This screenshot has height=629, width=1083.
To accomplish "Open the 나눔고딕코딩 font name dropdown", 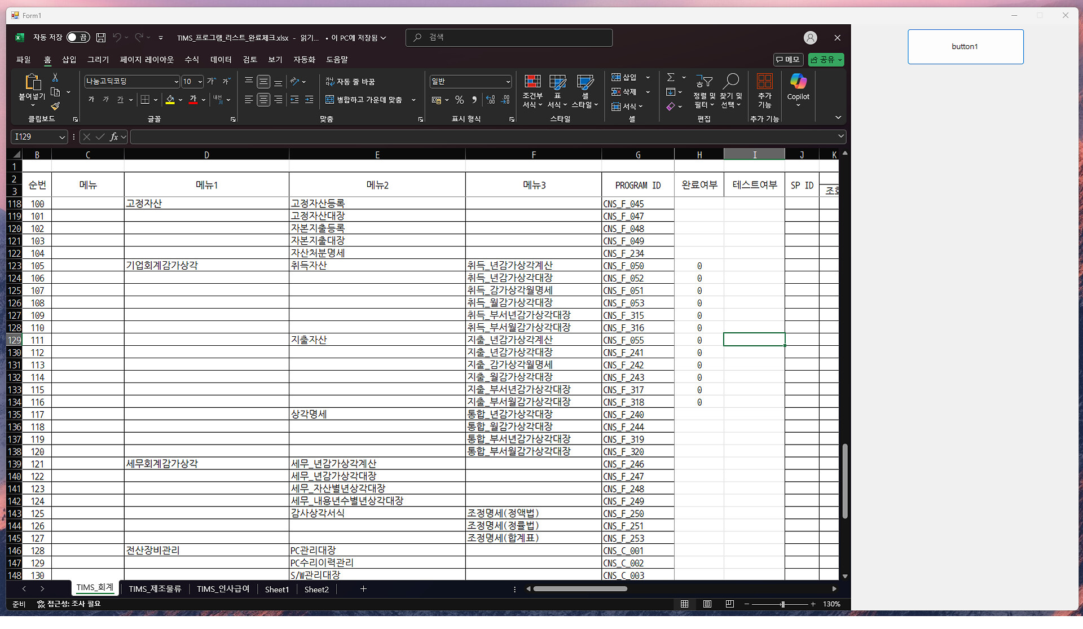I will pos(176,82).
